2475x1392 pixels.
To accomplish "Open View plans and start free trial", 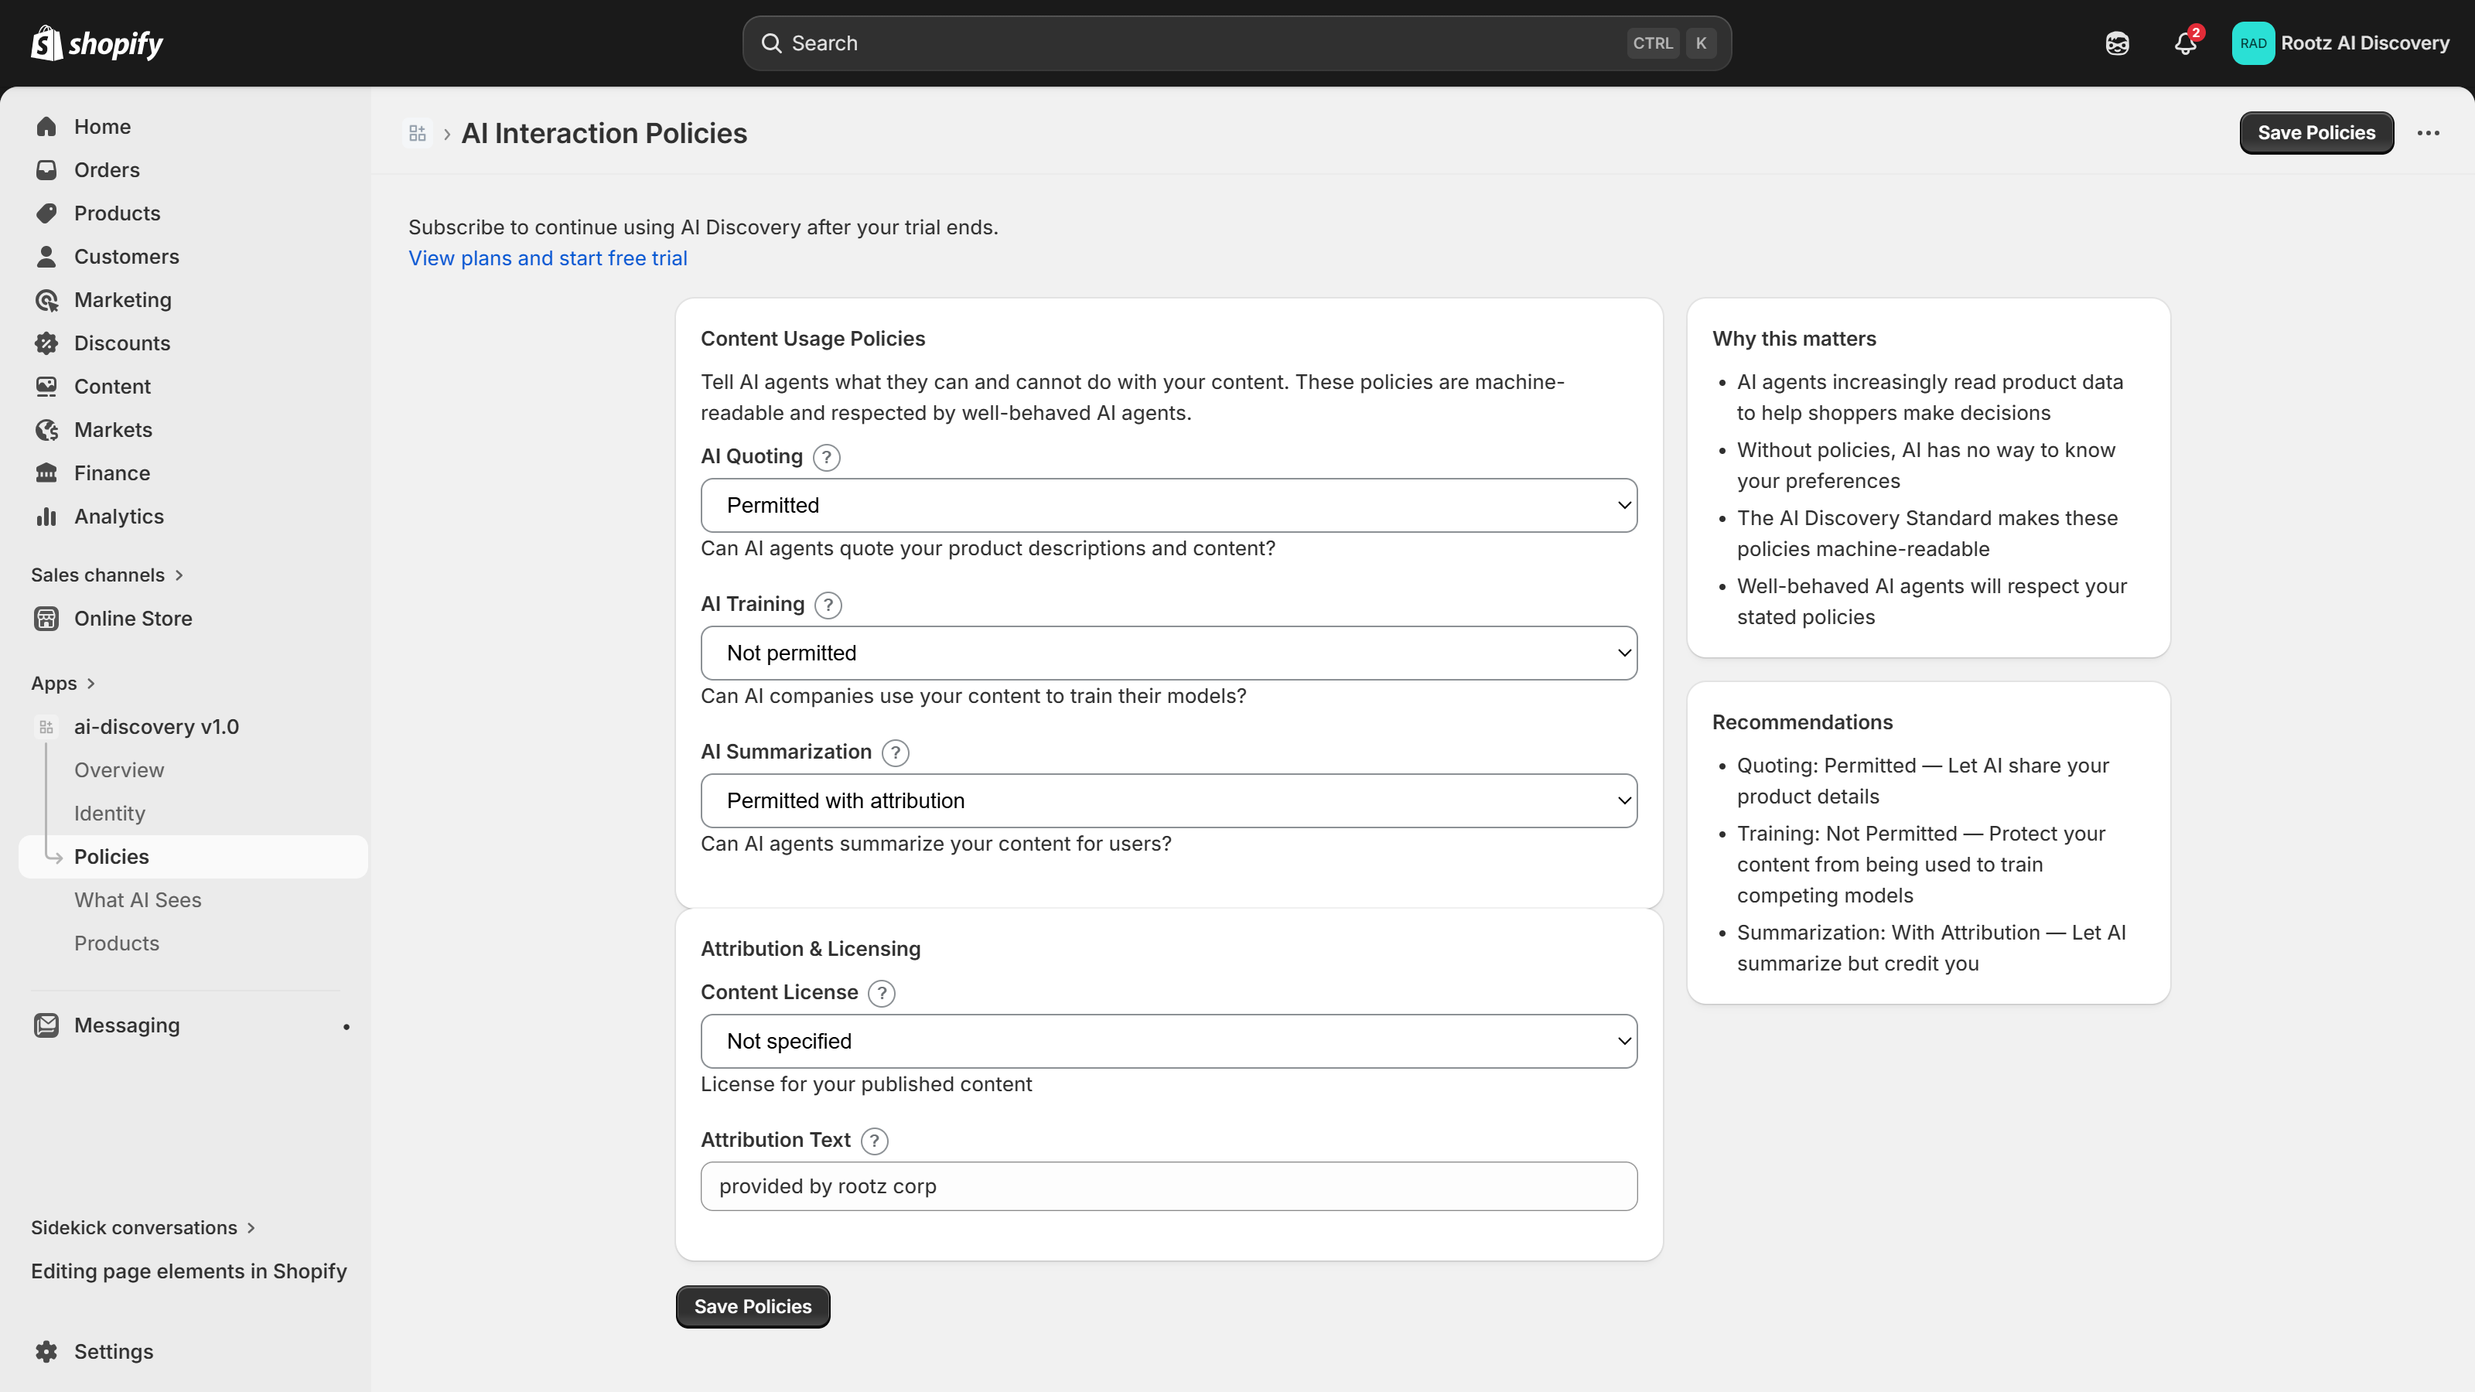I will (547, 258).
